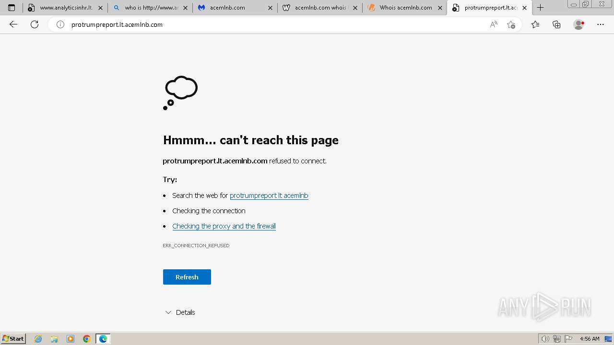
Task: Go back to the previous page
Action: 13,24
